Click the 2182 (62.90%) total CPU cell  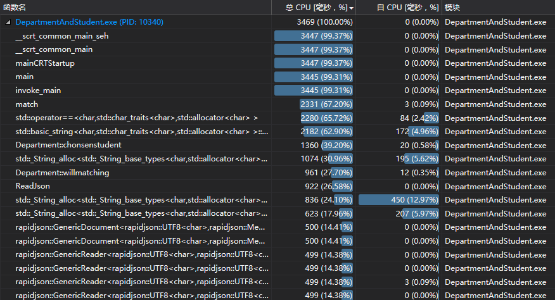click(x=314, y=132)
